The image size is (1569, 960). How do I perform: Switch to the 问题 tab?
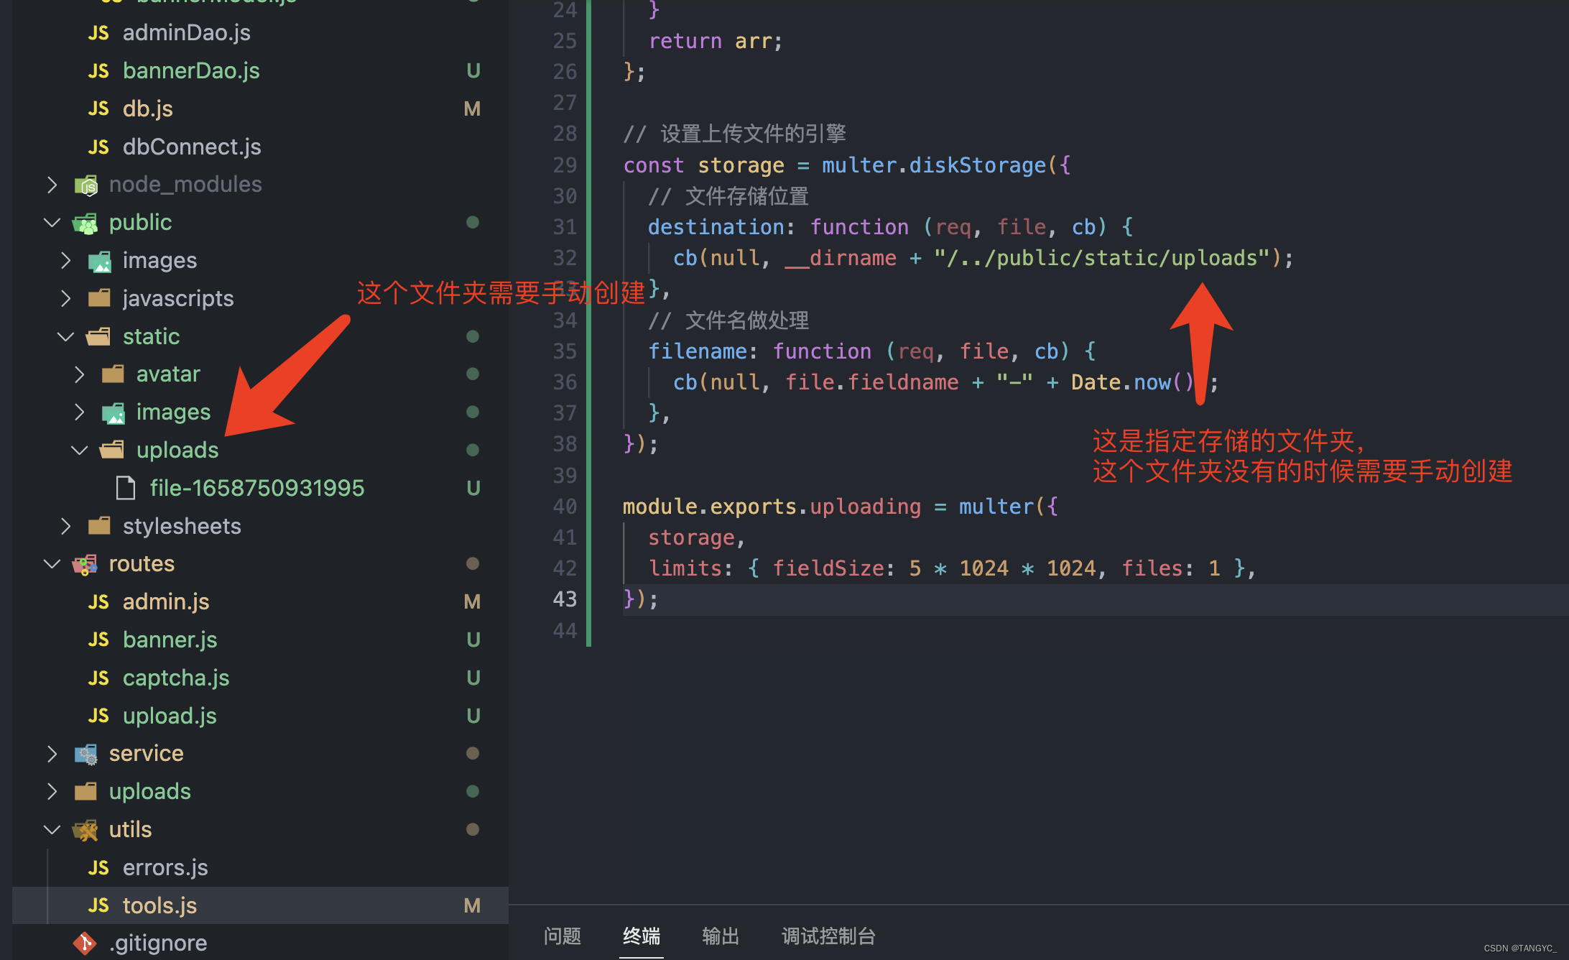(x=563, y=936)
